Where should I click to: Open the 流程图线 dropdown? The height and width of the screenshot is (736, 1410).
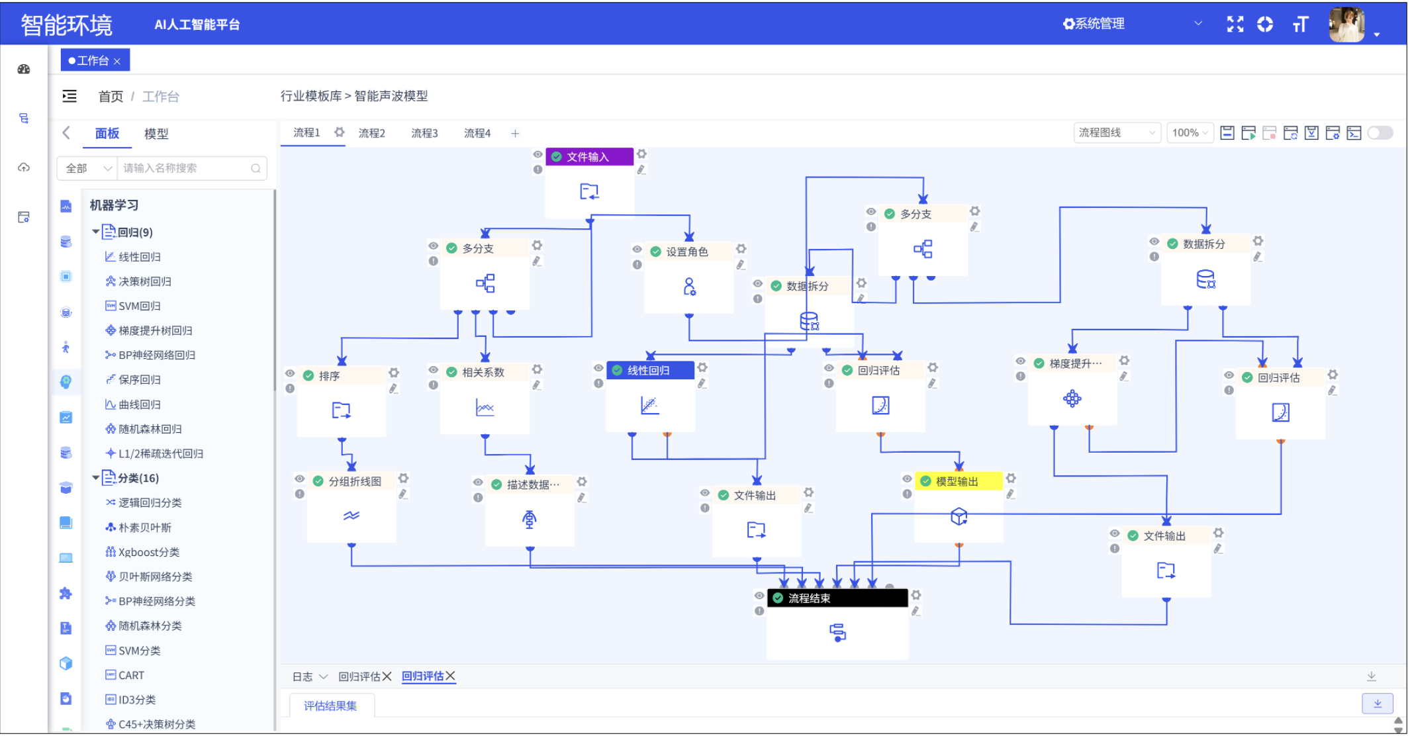pos(1116,133)
